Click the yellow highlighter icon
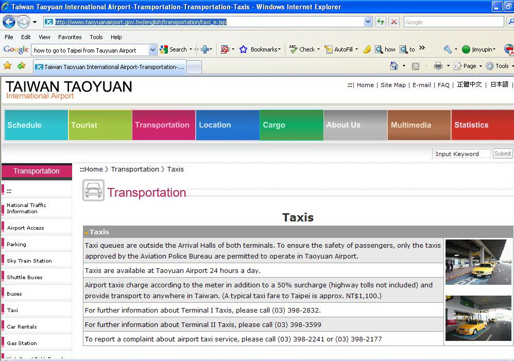 [367, 49]
